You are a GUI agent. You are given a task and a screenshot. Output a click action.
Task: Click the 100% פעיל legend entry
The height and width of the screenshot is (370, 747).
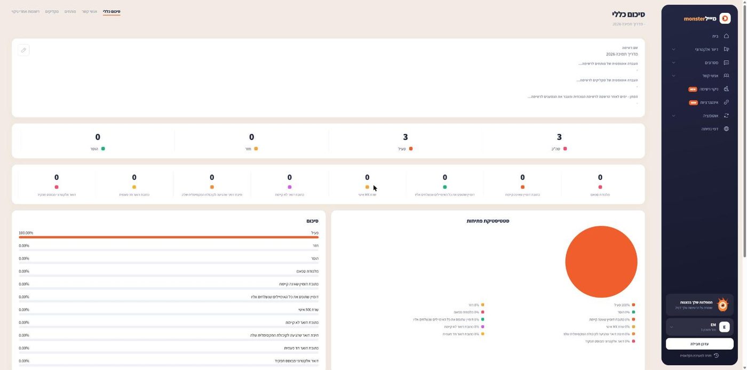[624, 305]
